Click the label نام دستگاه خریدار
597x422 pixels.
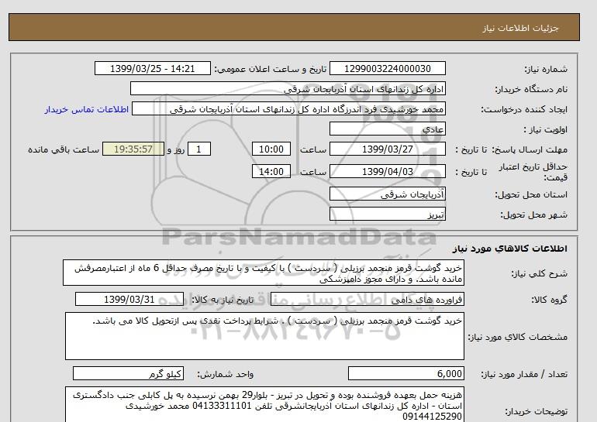(x=531, y=89)
